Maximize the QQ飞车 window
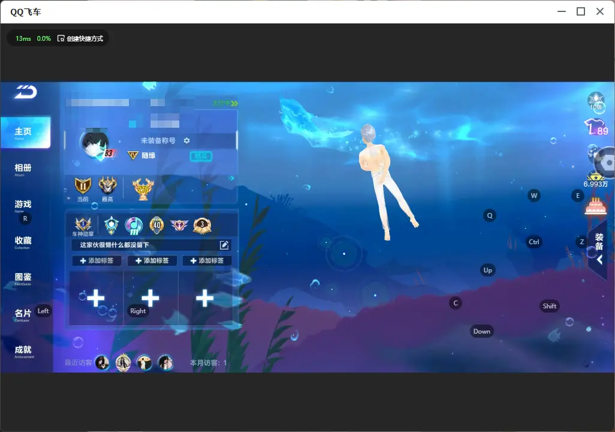615x432 pixels. pyautogui.click(x=581, y=11)
